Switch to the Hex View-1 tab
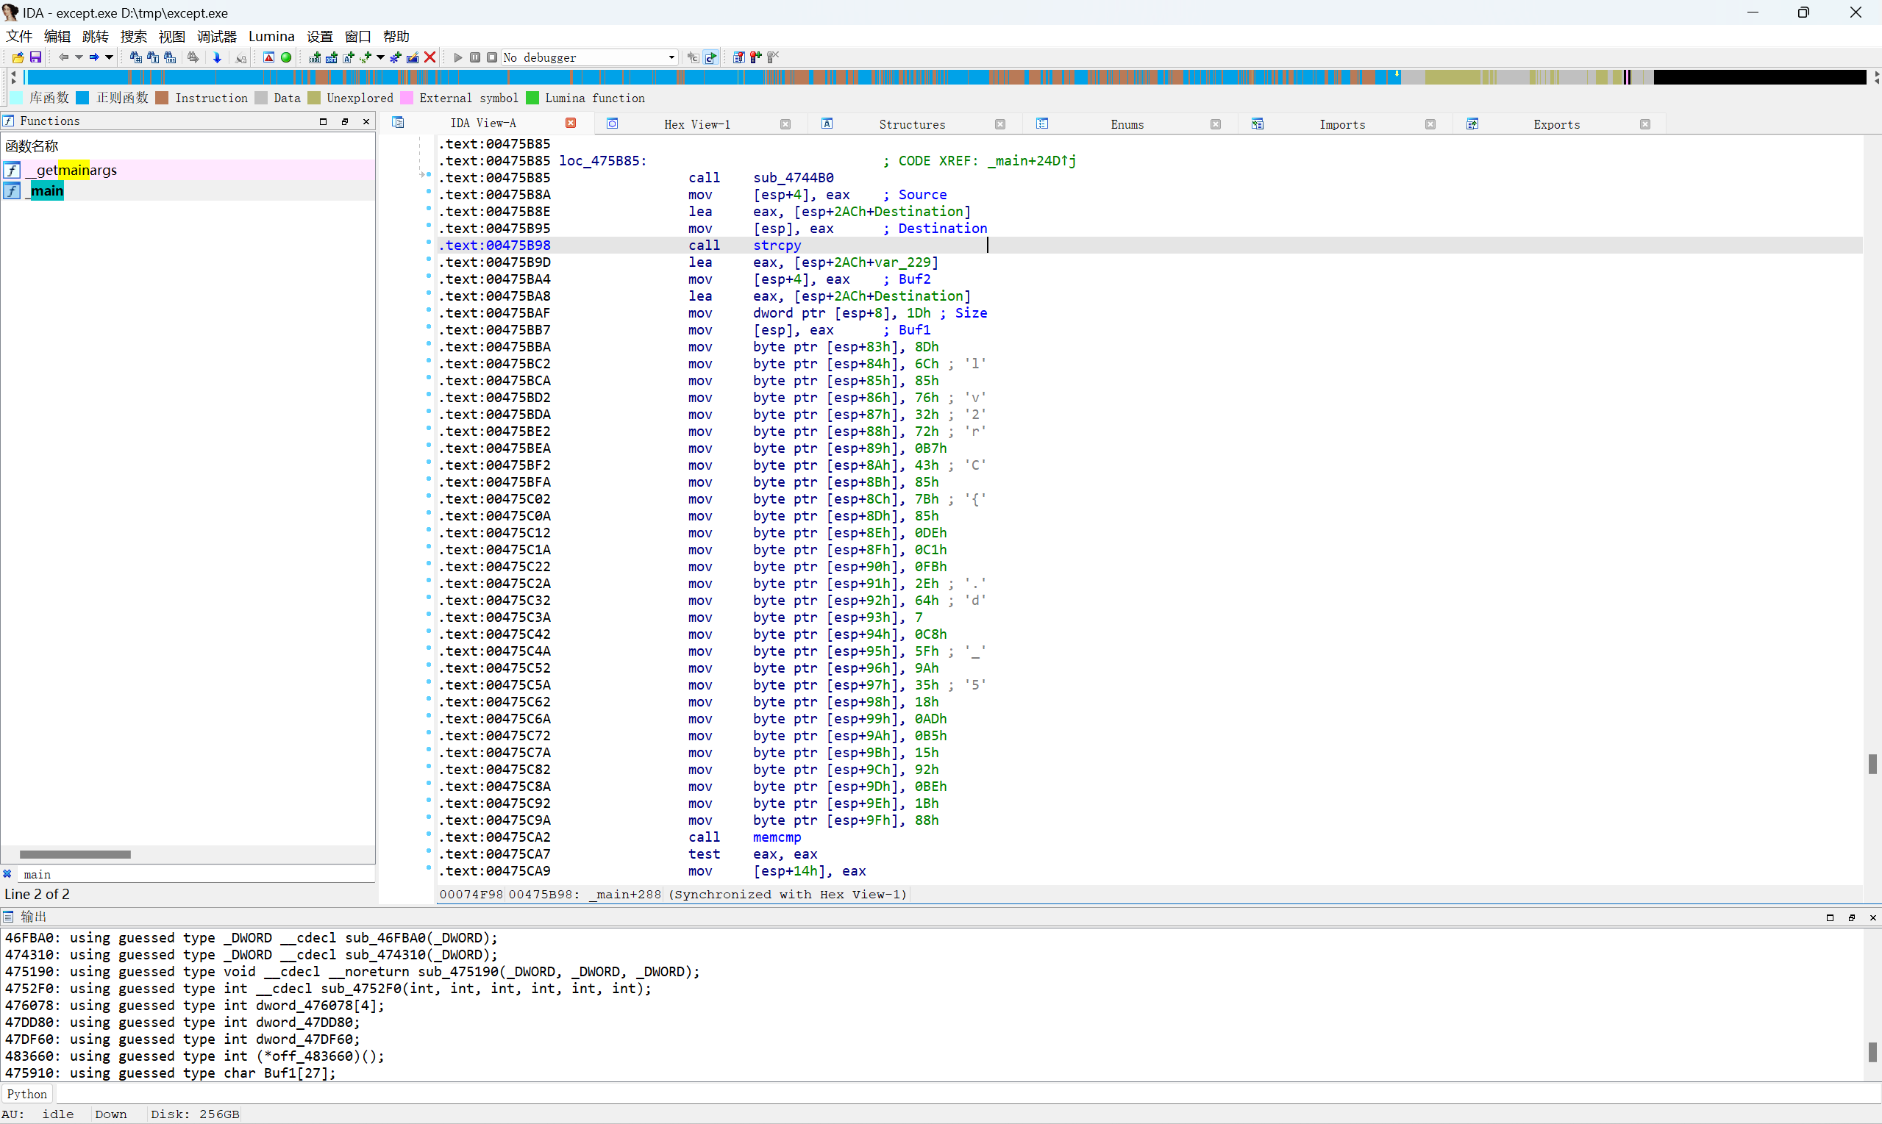The image size is (1882, 1124). point(697,124)
